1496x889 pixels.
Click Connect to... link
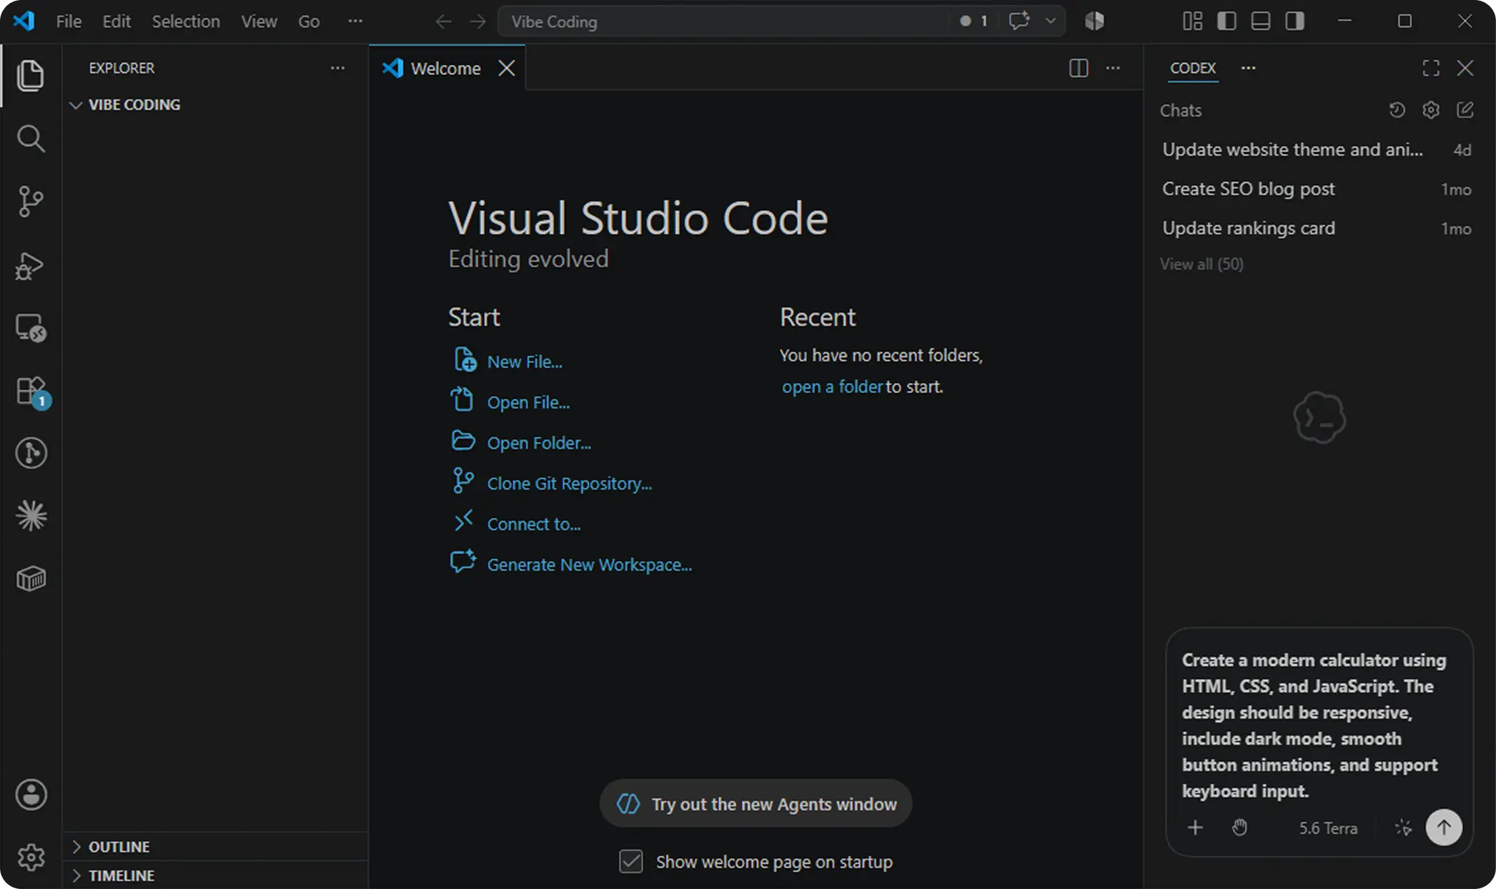[x=534, y=525]
